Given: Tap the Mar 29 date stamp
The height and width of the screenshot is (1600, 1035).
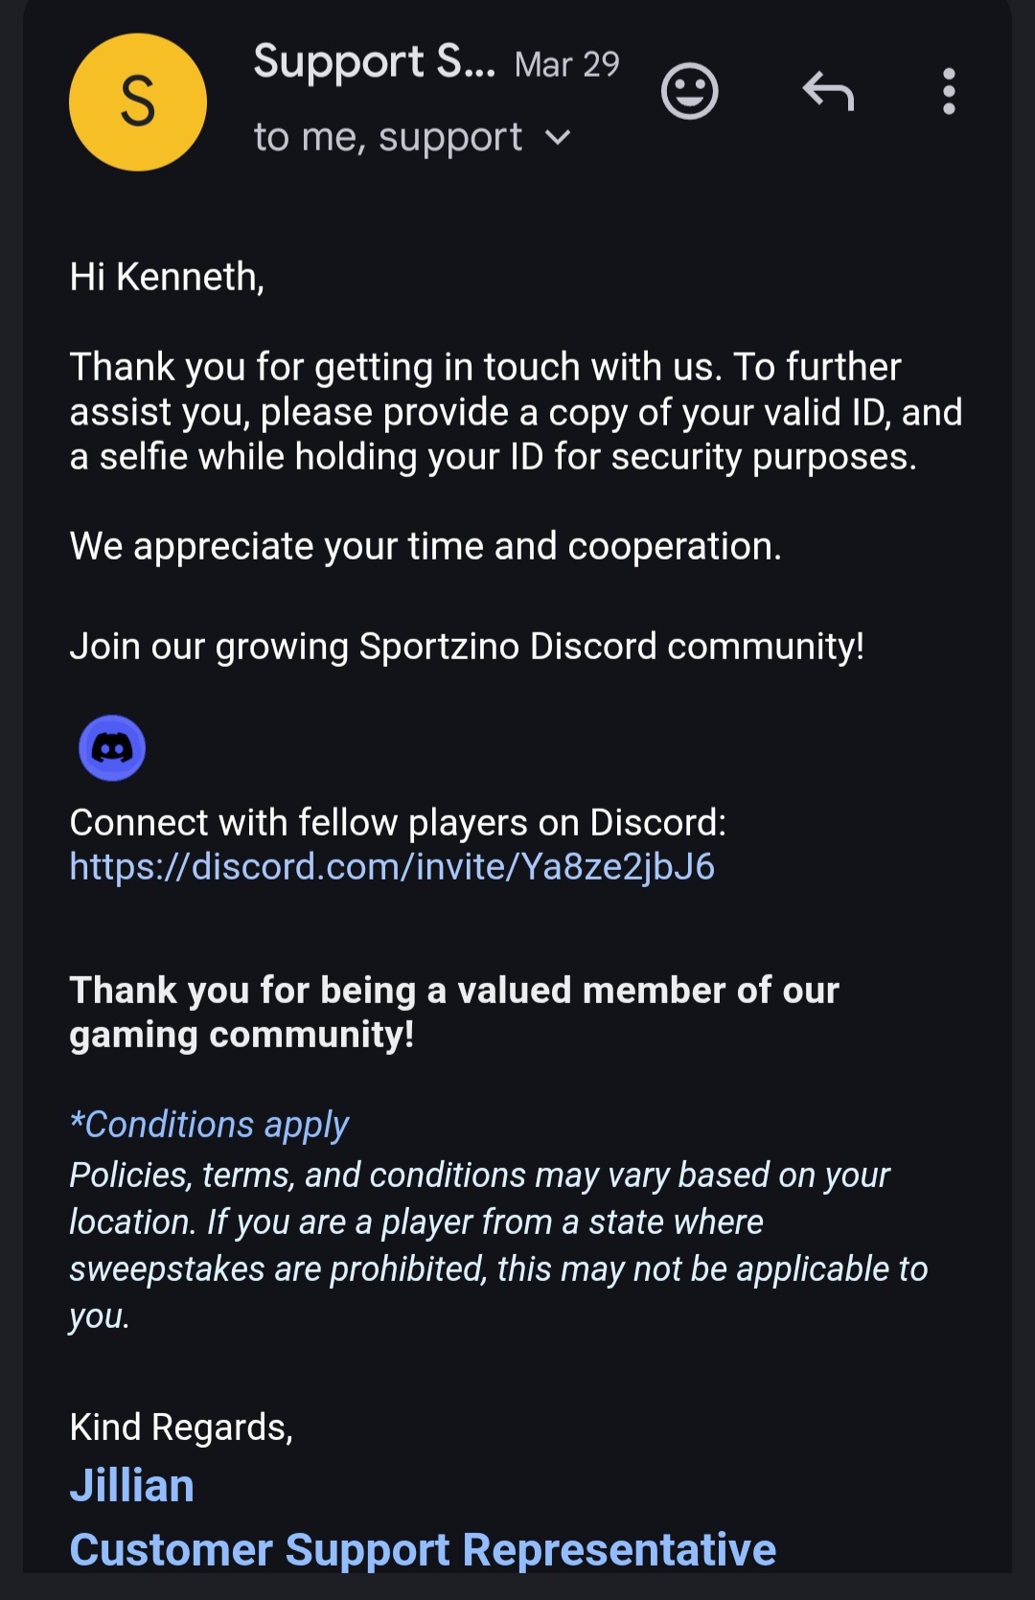Looking at the screenshot, I should pyautogui.click(x=566, y=64).
